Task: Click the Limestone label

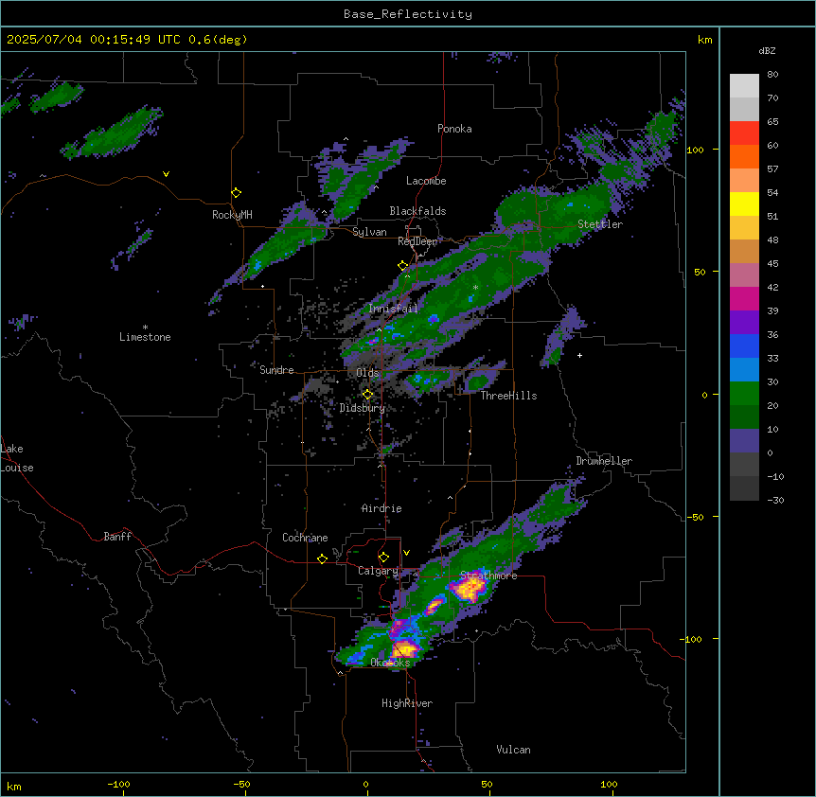Action: [145, 337]
